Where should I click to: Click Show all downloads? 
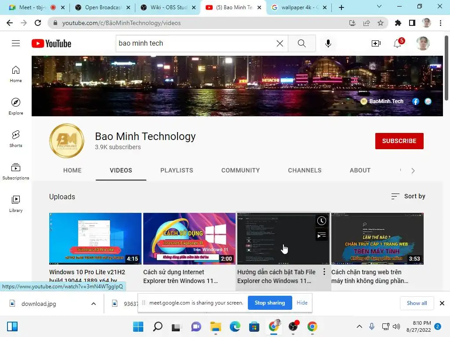(417, 303)
